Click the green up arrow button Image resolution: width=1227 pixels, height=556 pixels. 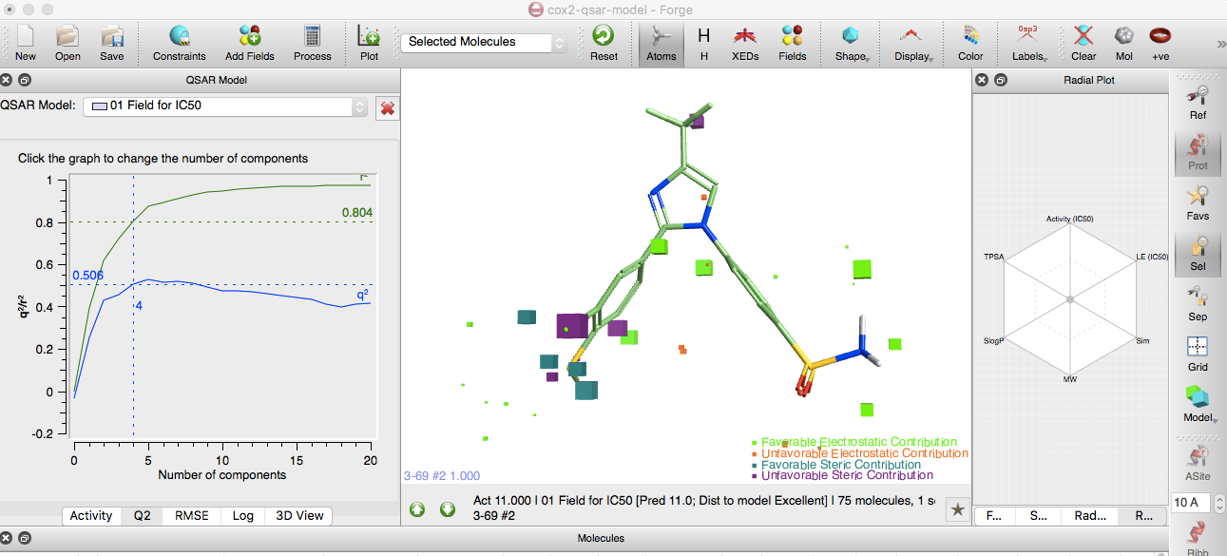pos(417,509)
